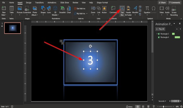Click the Screenshot tool
The width and height of the screenshot is (183, 108).
pos(27,11)
